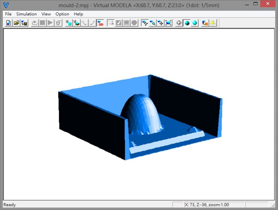Click the X: 73, Z:-36 zoom status text
Viewport: 278px width, 210px height.
[x=207, y=205]
